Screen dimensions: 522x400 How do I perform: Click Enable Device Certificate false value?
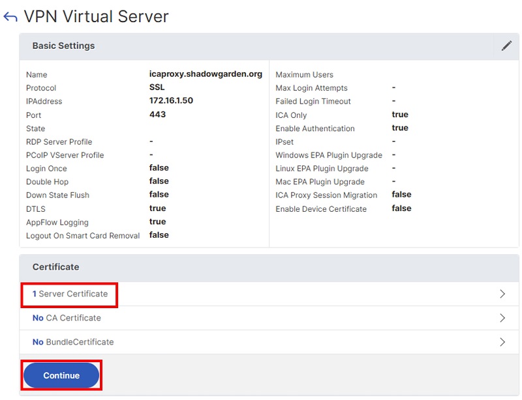pos(401,208)
